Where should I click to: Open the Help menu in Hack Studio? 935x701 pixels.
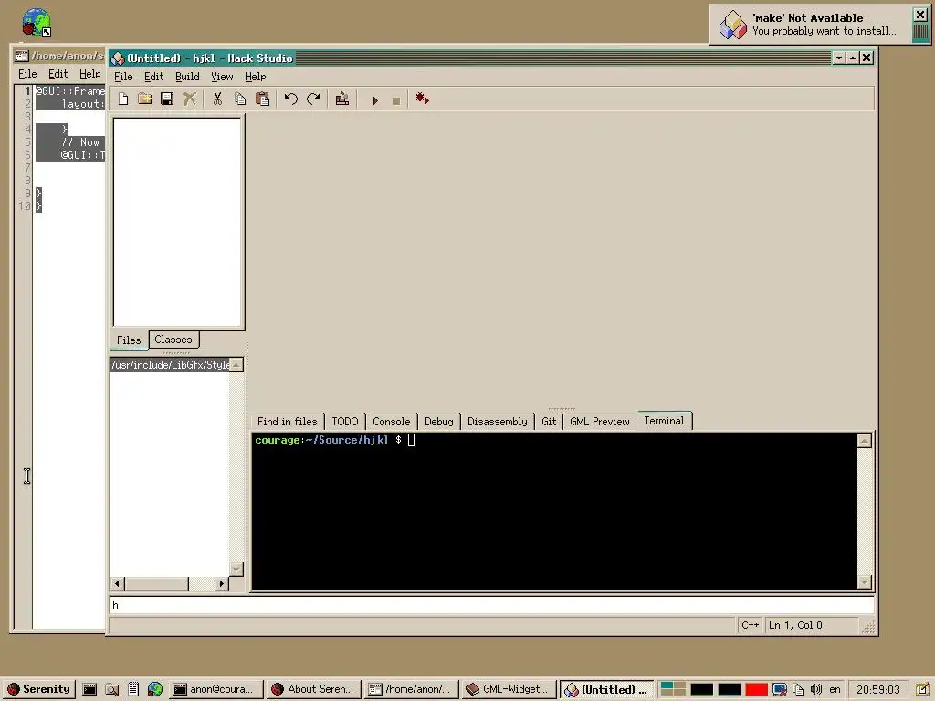point(256,77)
